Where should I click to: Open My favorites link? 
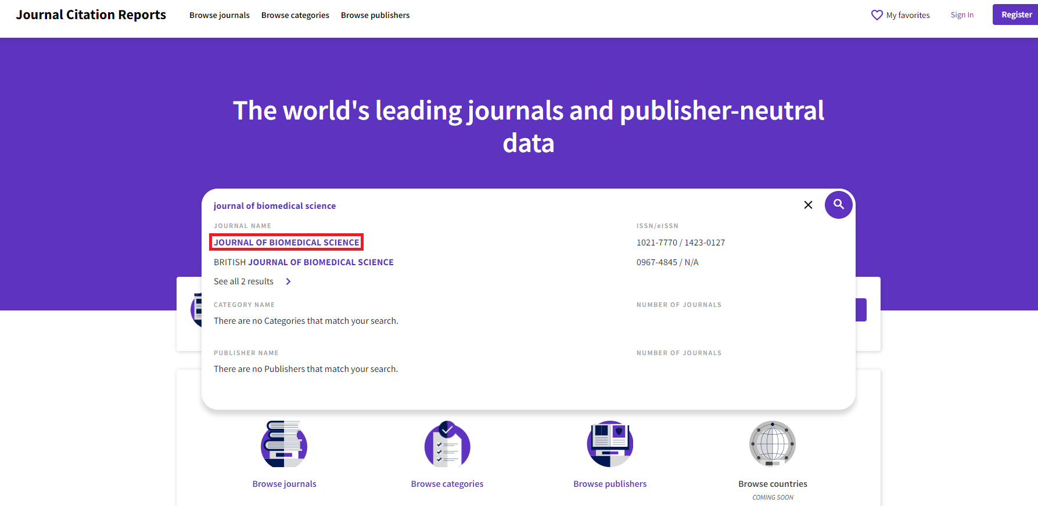[908, 15]
